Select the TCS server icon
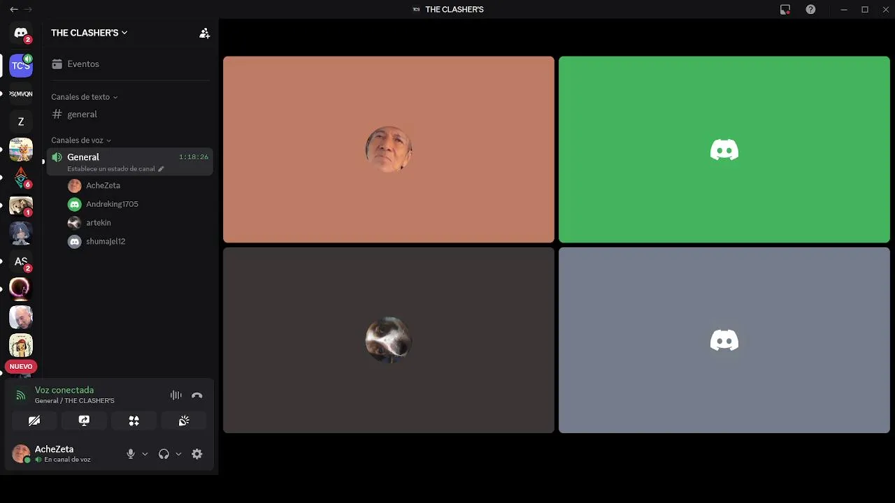The image size is (895, 503). pos(21,66)
